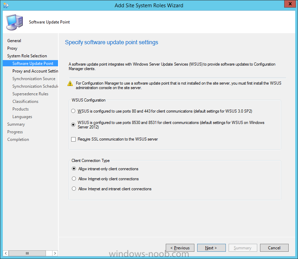This screenshot has width=298, height=259.
Task: Go to the General wizard step
Action: [x=14, y=41]
